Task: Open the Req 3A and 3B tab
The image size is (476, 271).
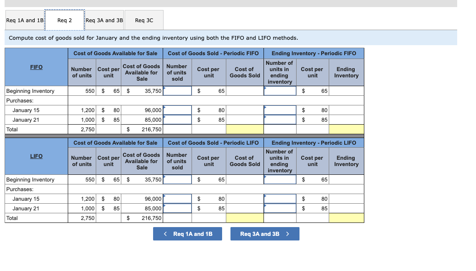Action: (104, 20)
